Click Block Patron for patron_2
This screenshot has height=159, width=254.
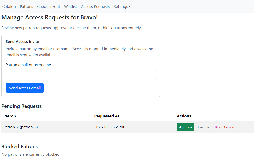click(x=224, y=127)
